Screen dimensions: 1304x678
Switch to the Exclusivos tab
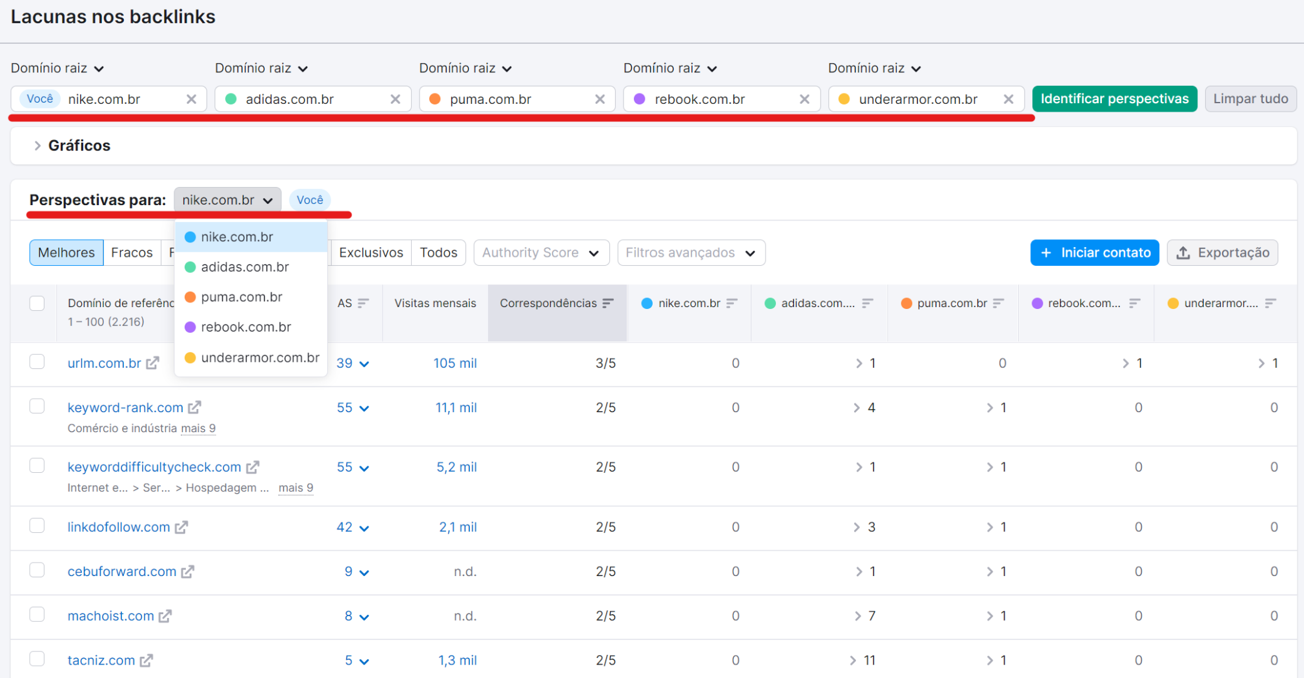pos(371,253)
